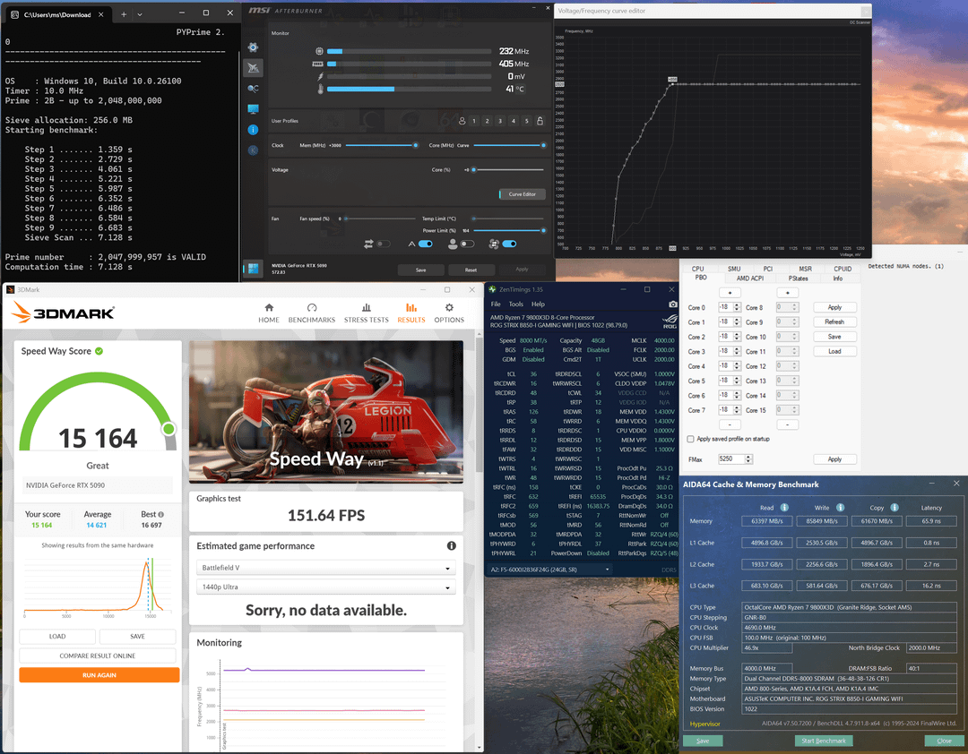Click the fan control icon next to last toggle

[x=494, y=244]
